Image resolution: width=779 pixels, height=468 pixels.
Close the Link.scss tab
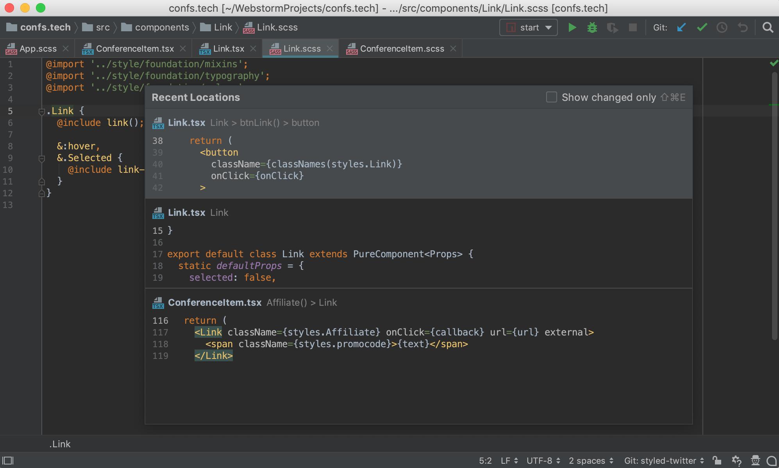coord(330,48)
